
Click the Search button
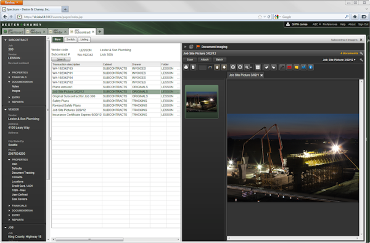coord(61,59)
